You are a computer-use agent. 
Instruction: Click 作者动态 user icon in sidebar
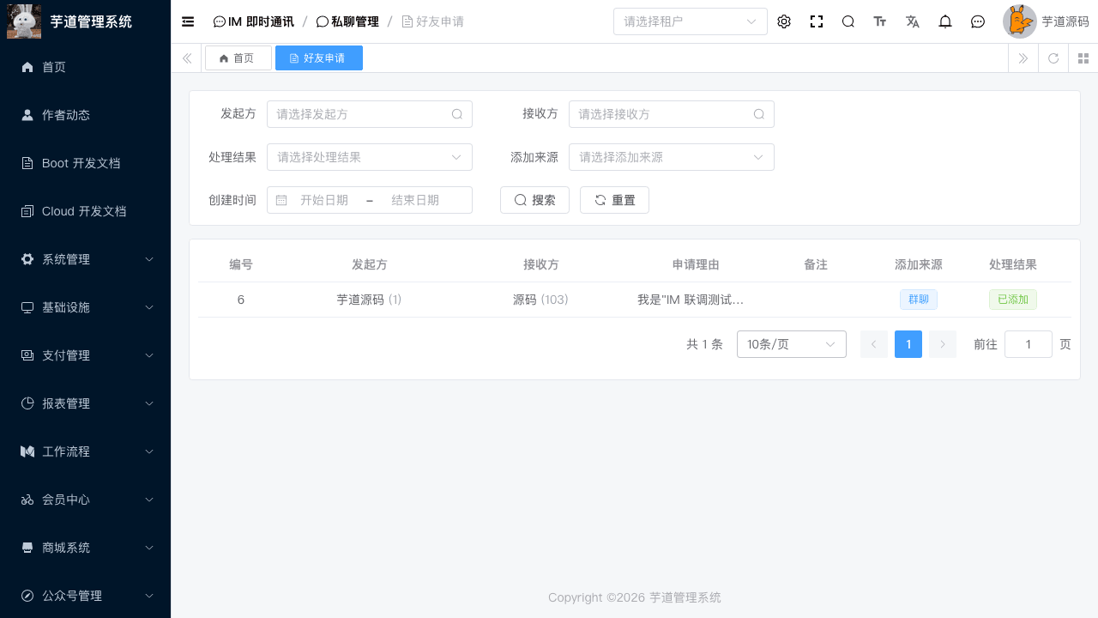[x=27, y=115]
